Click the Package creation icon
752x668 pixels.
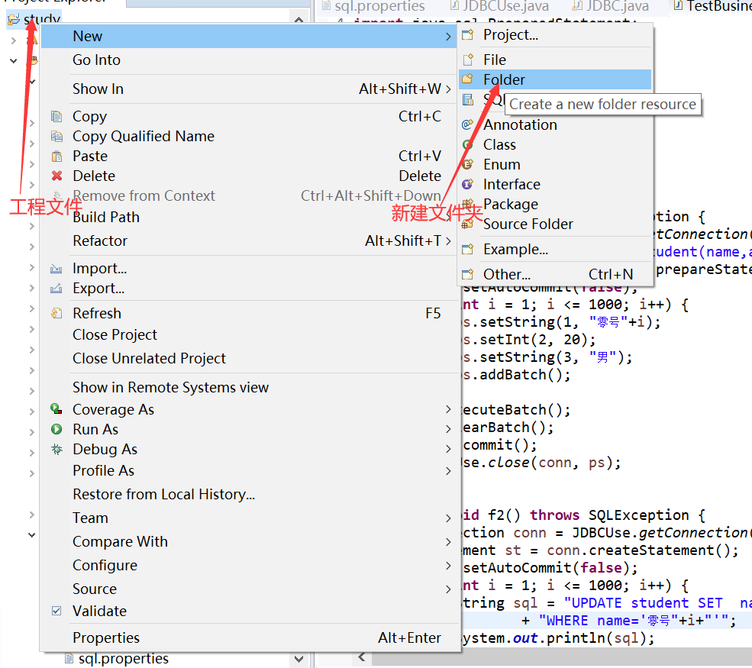(467, 203)
